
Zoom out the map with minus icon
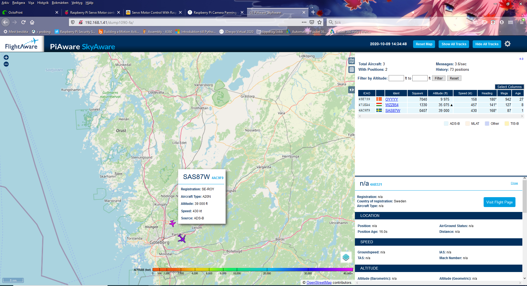[x=6, y=64]
